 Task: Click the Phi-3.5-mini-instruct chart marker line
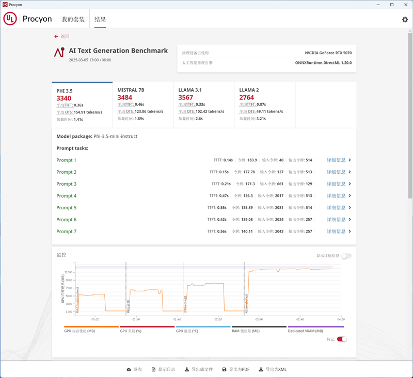tap(75, 288)
